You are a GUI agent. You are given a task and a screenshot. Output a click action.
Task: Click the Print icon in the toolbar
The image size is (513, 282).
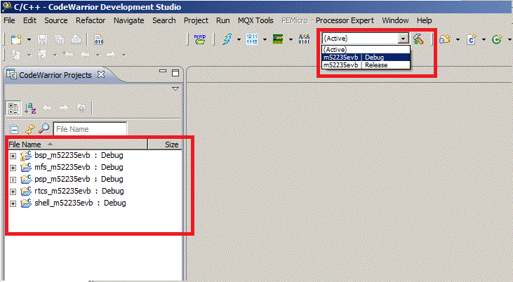[x=76, y=39]
